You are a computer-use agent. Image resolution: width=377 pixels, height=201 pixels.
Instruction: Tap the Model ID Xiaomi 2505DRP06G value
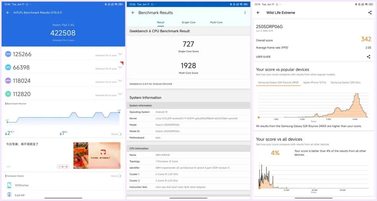[x=167, y=131]
